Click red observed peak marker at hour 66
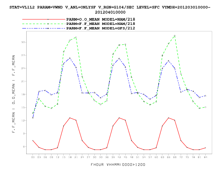This screenshot has width=224, height=173. tap(169, 118)
